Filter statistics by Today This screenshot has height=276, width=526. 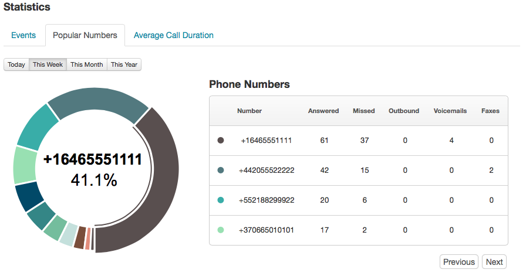(x=16, y=64)
